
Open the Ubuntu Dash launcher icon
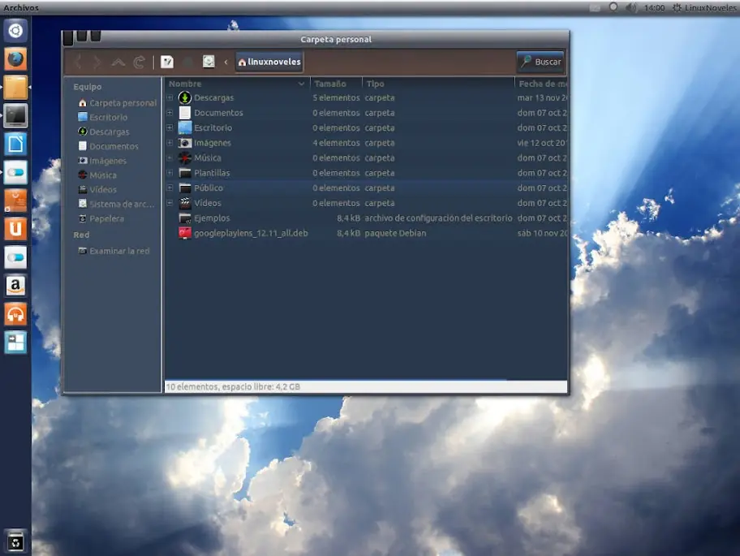click(x=15, y=31)
